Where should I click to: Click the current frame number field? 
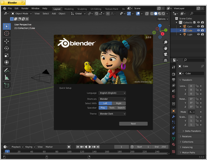pos(122,147)
